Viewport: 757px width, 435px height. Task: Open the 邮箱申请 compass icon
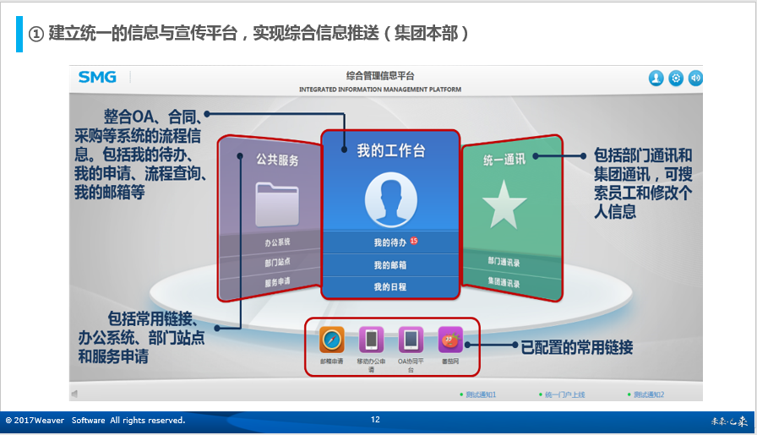tap(332, 340)
